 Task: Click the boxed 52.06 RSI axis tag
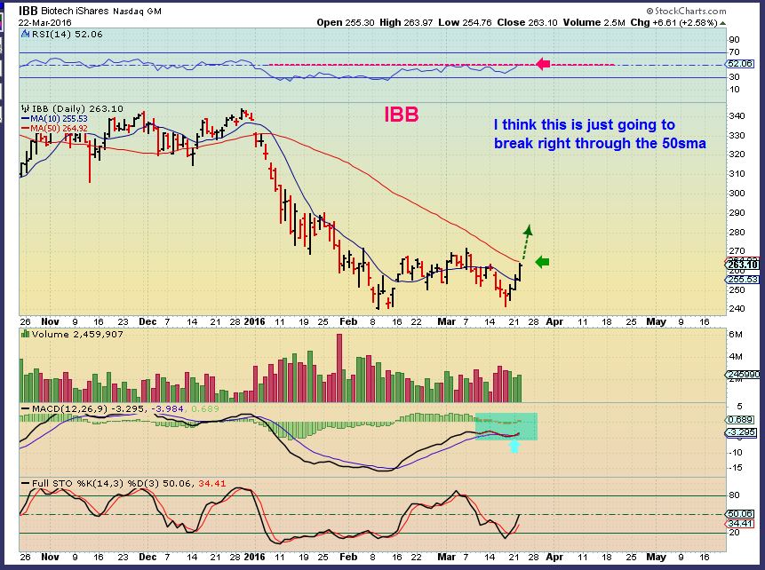(739, 64)
